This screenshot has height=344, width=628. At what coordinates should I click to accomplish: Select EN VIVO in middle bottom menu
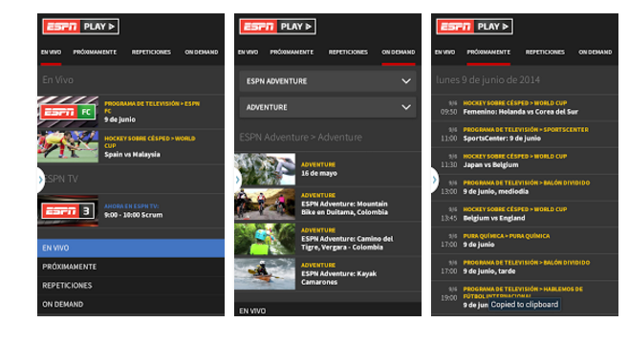(328, 311)
